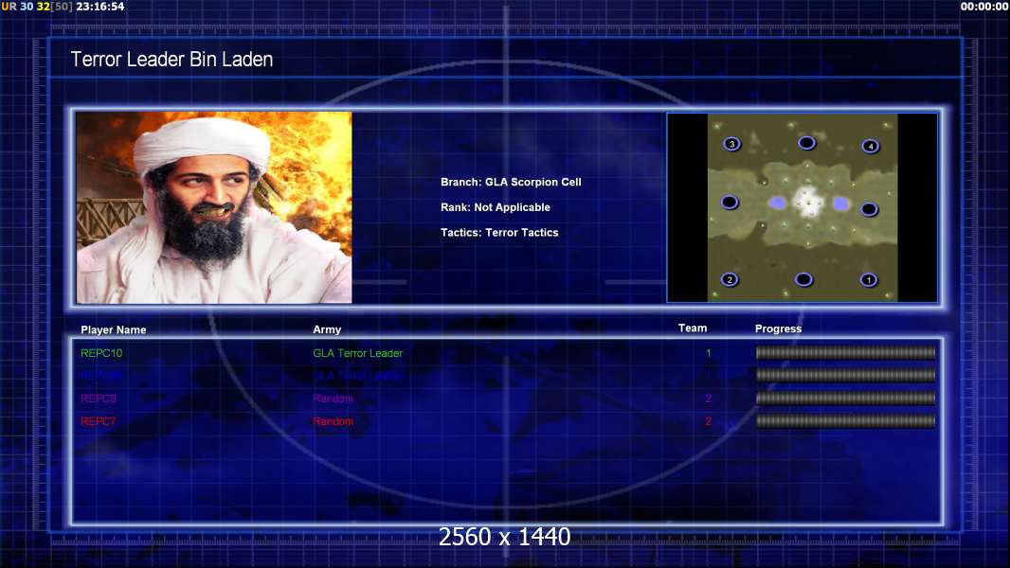This screenshot has width=1010, height=568.
Task: Click start position marker 2 on minimap
Action: pos(730,279)
